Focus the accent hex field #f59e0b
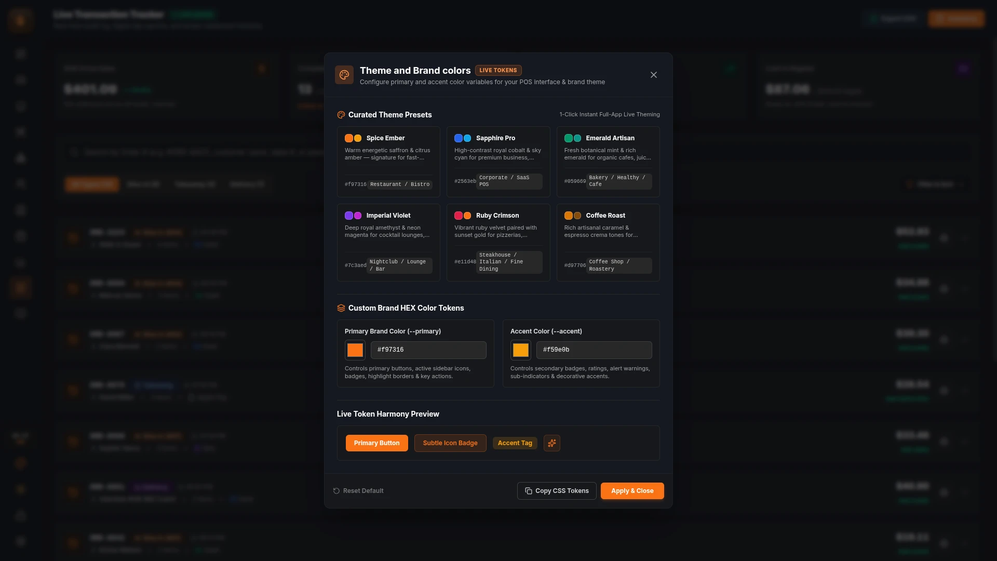Viewport: 997px width, 561px height. tap(594, 350)
